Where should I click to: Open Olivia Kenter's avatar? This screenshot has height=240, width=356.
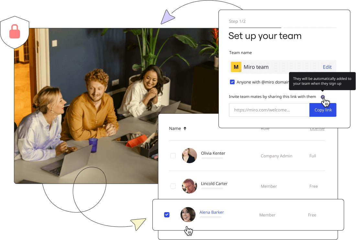189,155
